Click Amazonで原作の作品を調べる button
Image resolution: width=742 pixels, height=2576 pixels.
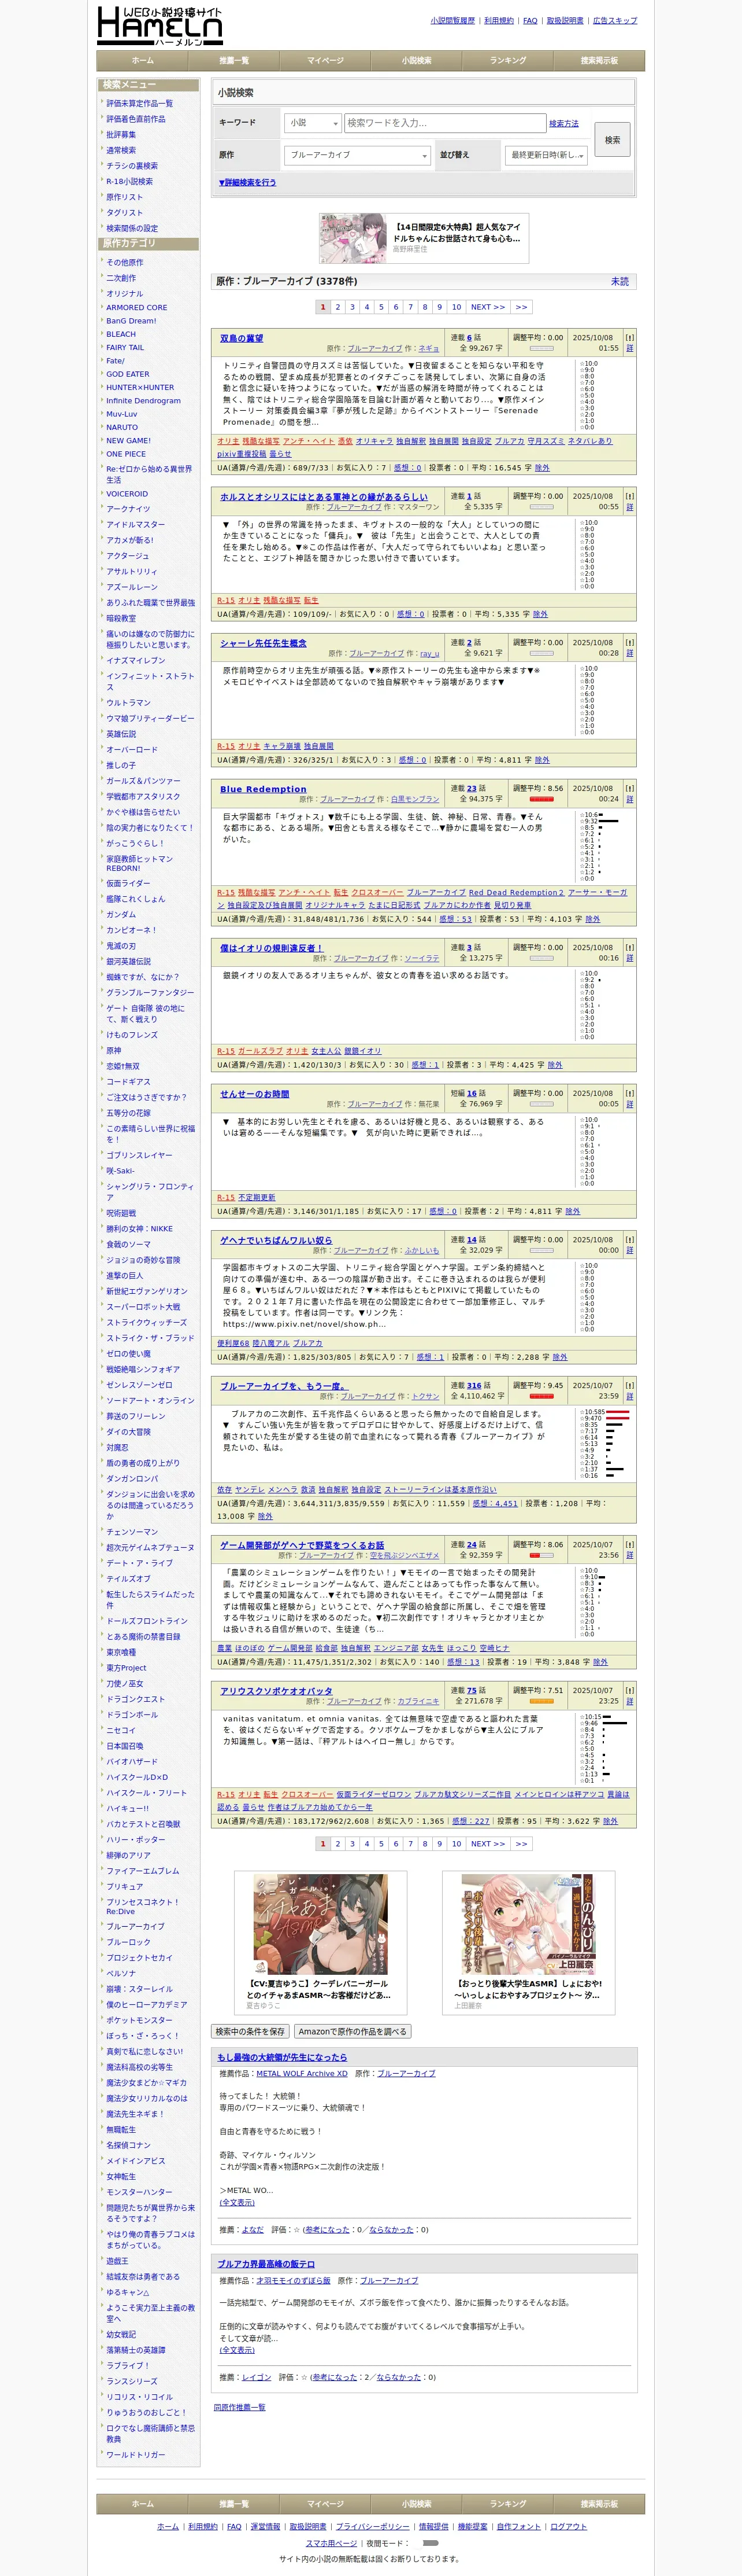pos(354,2031)
